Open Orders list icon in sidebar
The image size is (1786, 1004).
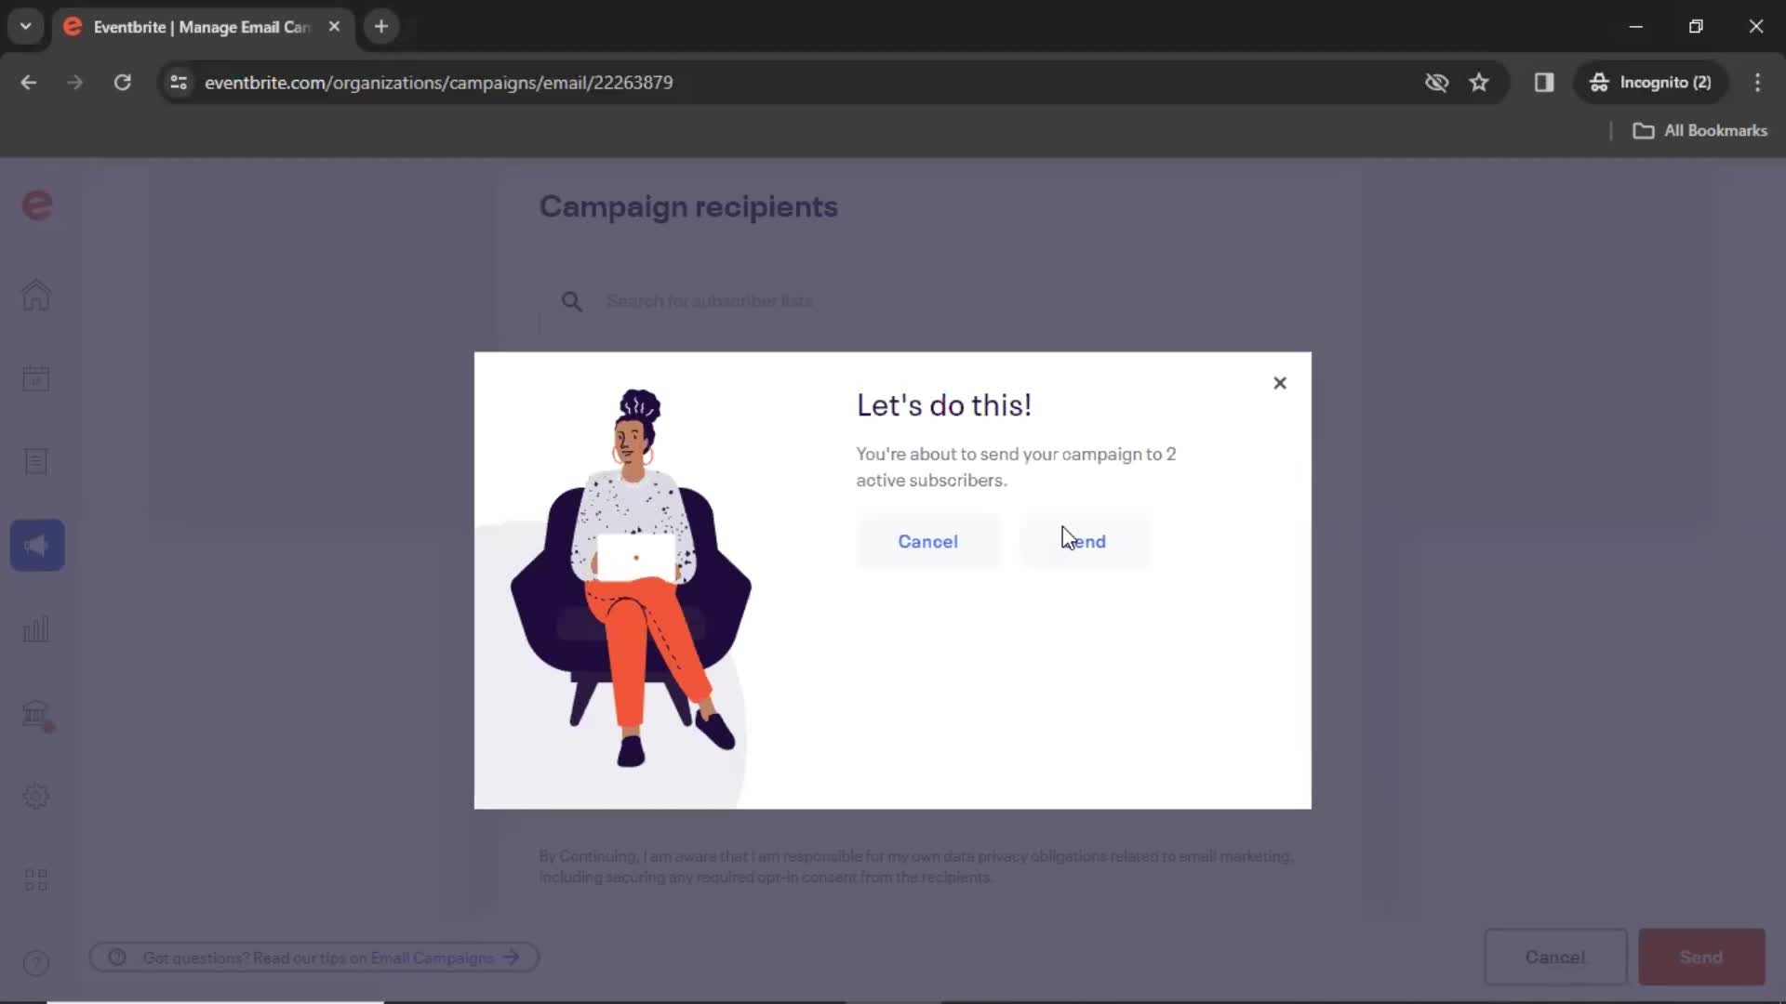point(36,461)
